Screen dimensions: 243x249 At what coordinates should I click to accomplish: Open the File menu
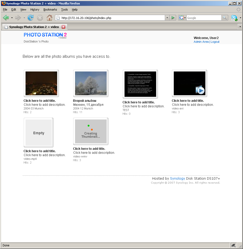point(5,9)
